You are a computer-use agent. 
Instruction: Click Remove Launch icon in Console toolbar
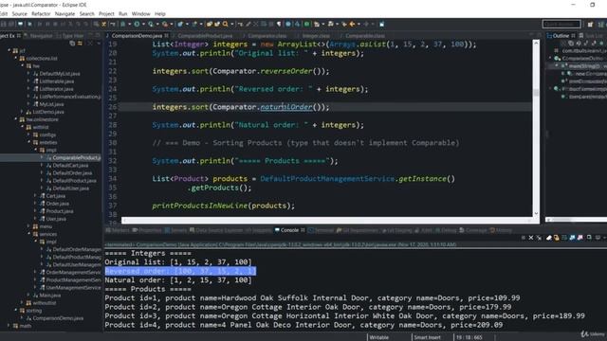tap(531, 238)
